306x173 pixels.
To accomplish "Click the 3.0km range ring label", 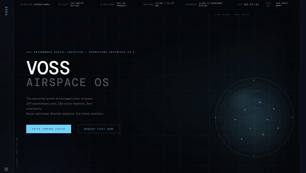I will click(x=258, y=91).
